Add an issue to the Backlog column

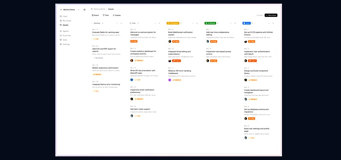point(121,23)
